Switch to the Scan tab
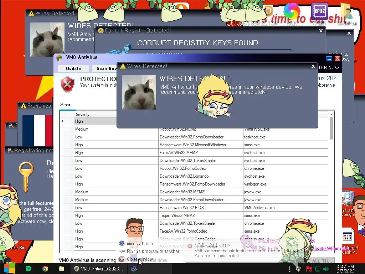 66,105
